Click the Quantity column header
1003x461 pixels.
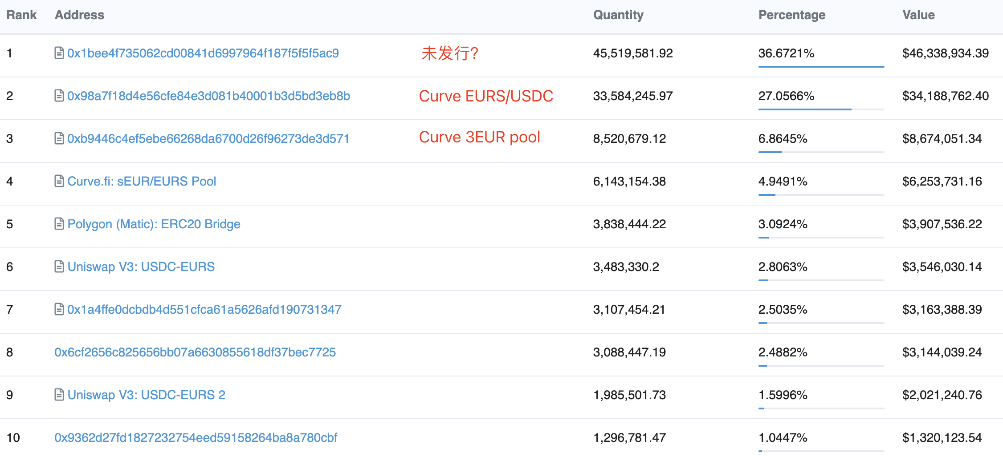point(618,15)
